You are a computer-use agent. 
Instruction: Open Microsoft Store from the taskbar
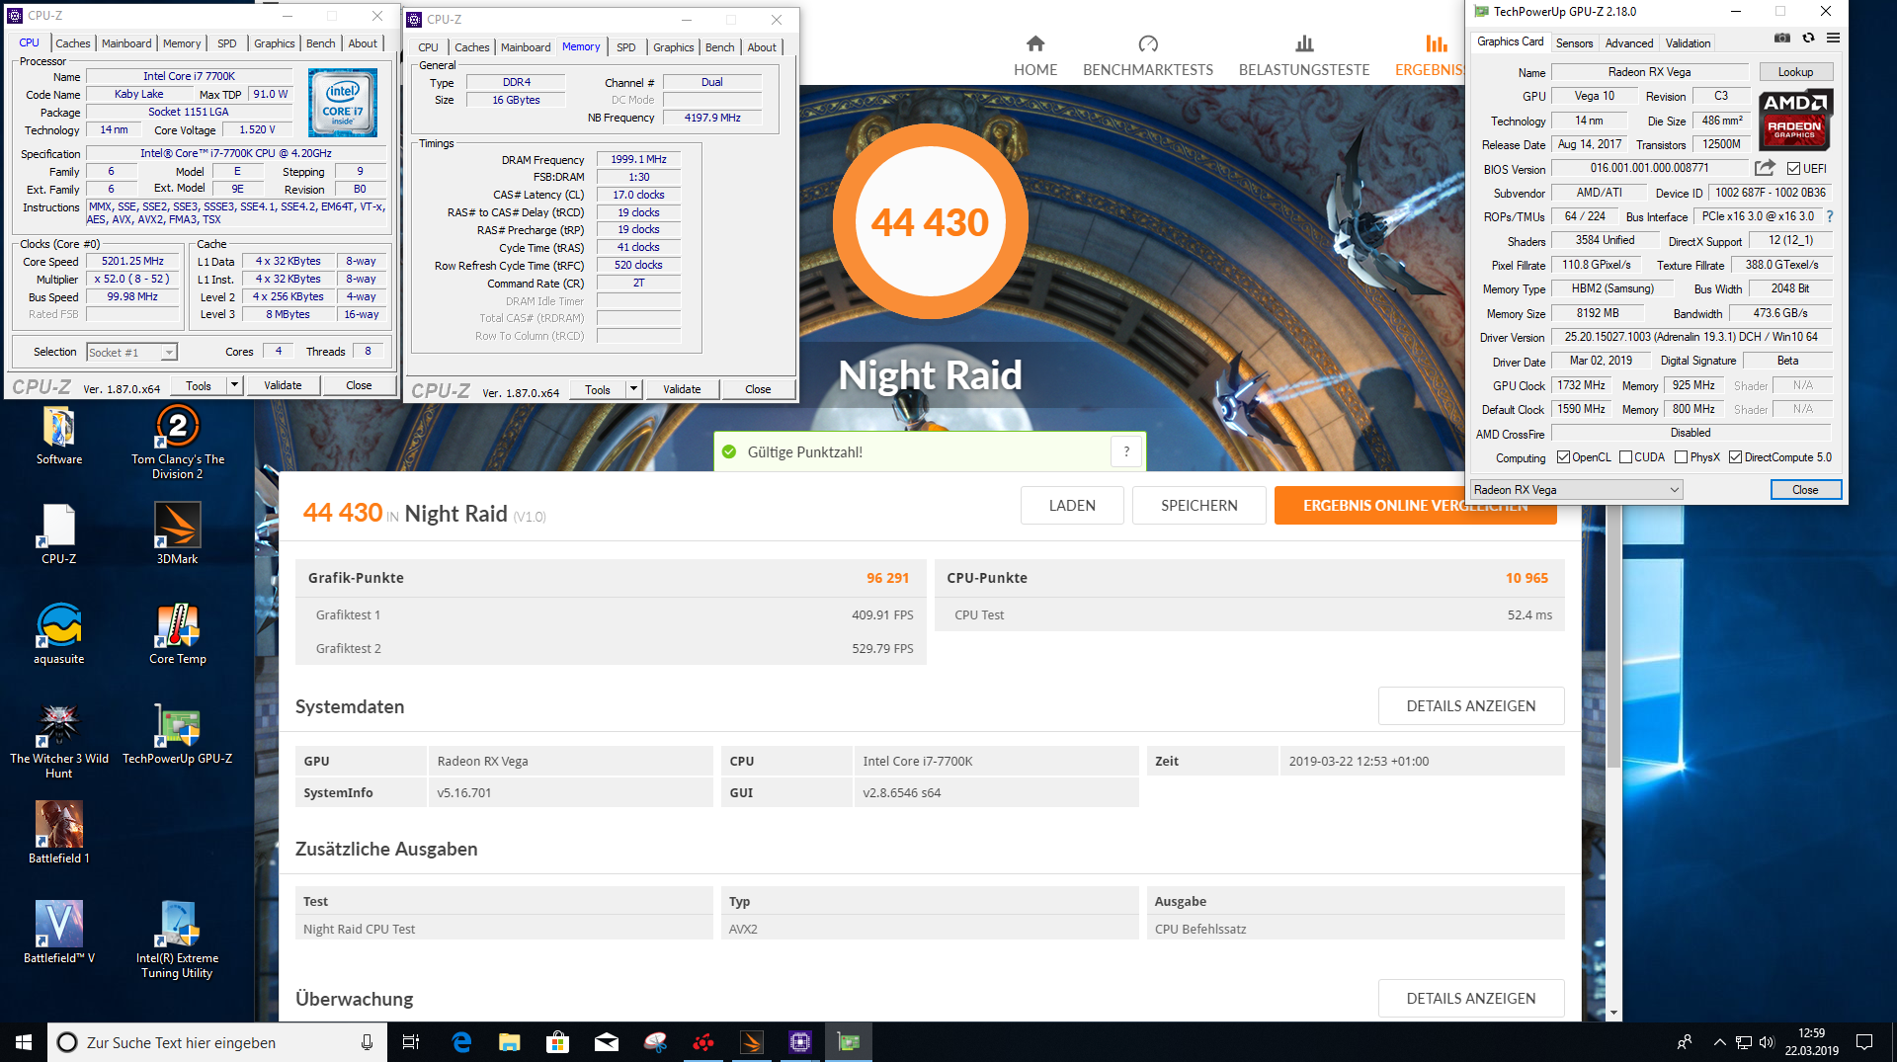pyautogui.click(x=558, y=1042)
